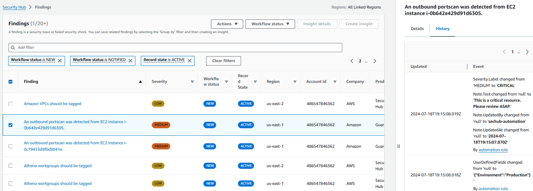Click the Clear filters button

click(223, 61)
